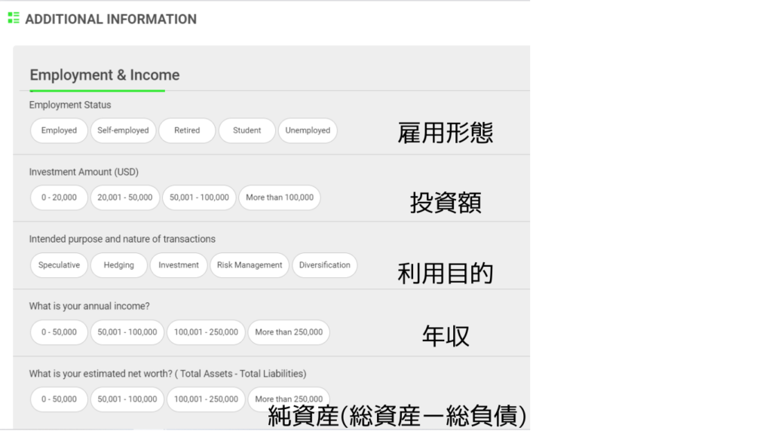Click the intended purpose of transactions label
This screenshot has width=772, height=434.
coord(122,239)
